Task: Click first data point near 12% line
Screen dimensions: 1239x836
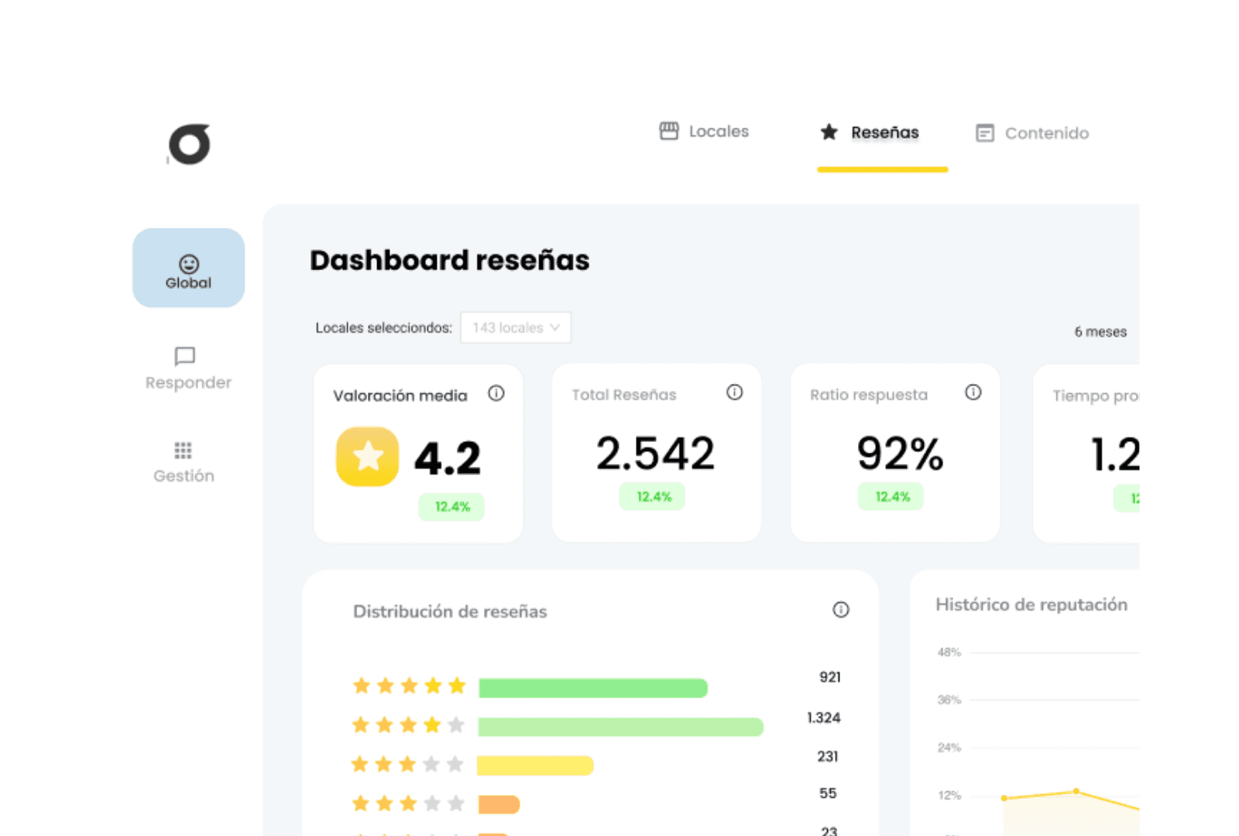Action: click(x=1004, y=798)
